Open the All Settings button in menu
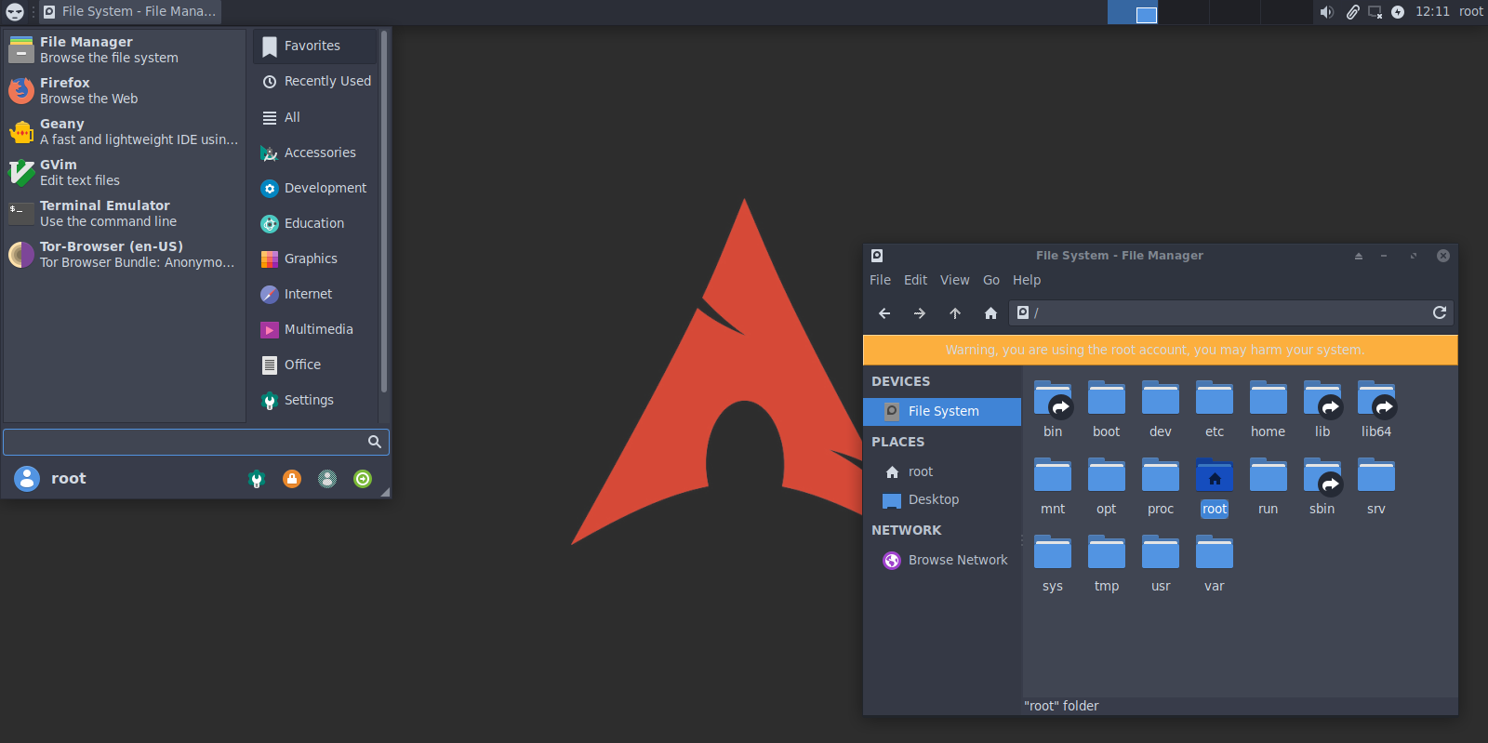Viewport: 1488px width, 743px height. pyautogui.click(x=257, y=479)
